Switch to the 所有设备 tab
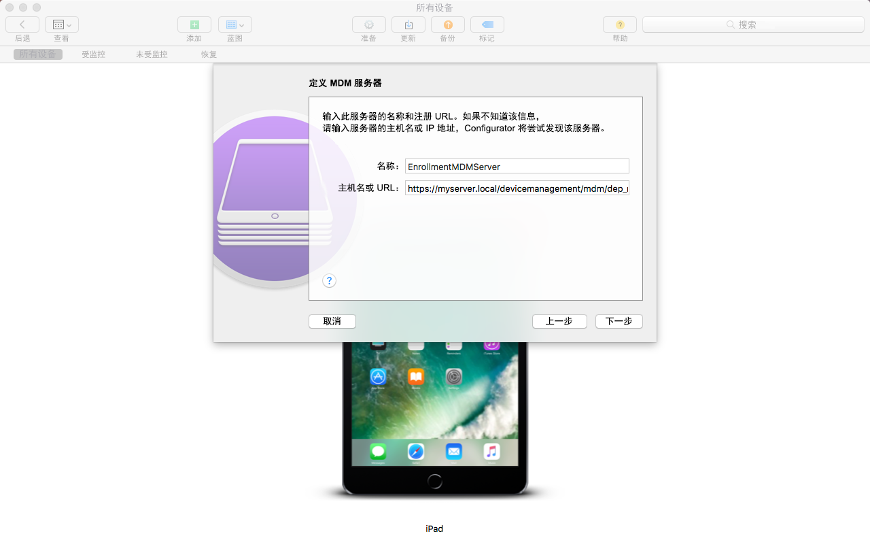 tap(38, 54)
